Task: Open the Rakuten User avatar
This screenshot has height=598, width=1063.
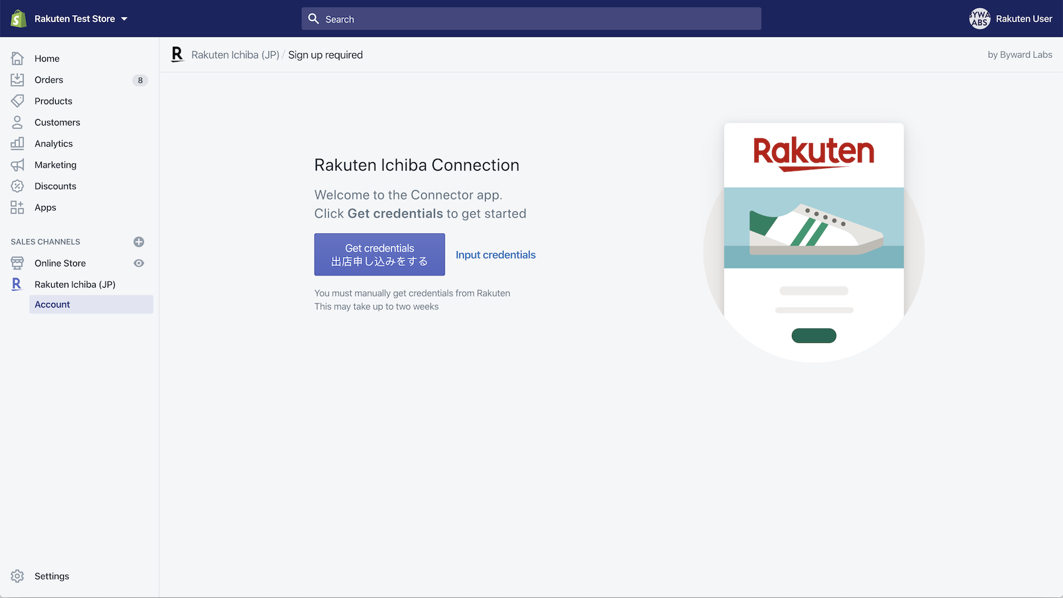Action: (979, 19)
